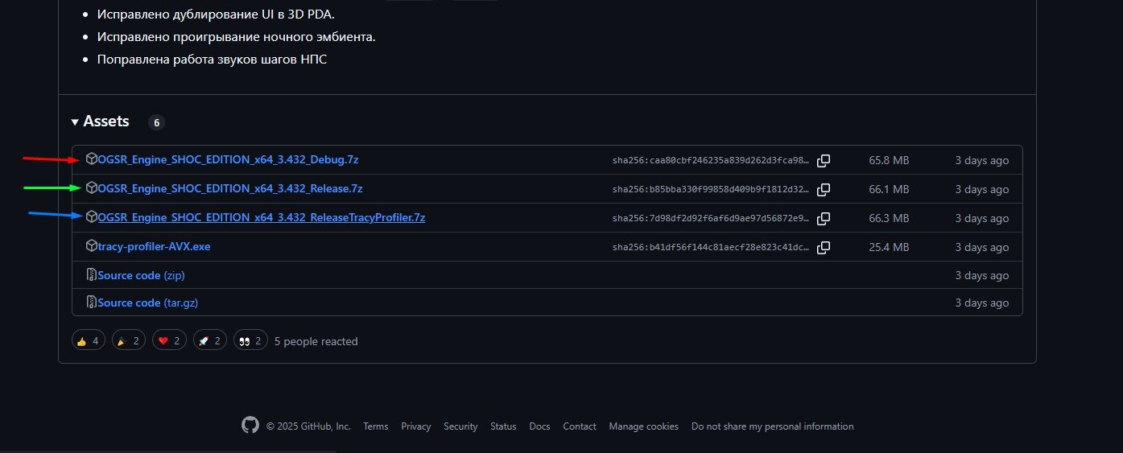Toggle the party popper reaction
Image resolution: width=1123 pixels, height=453 pixels.
[129, 340]
